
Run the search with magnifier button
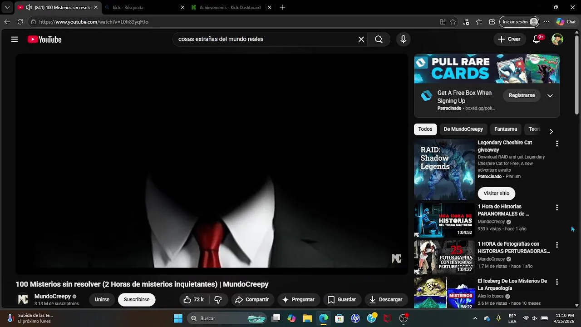click(379, 40)
